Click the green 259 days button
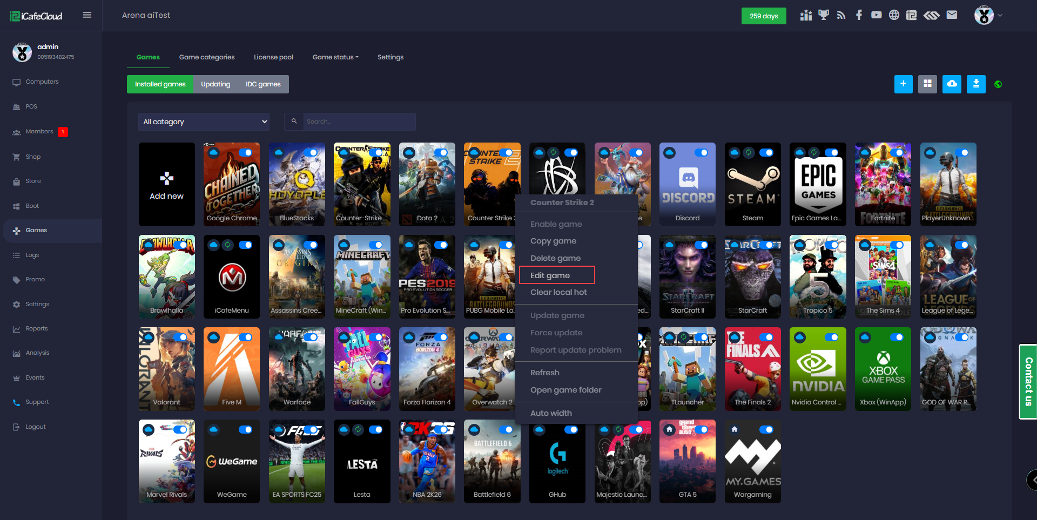The width and height of the screenshot is (1037, 520). pyautogui.click(x=764, y=16)
